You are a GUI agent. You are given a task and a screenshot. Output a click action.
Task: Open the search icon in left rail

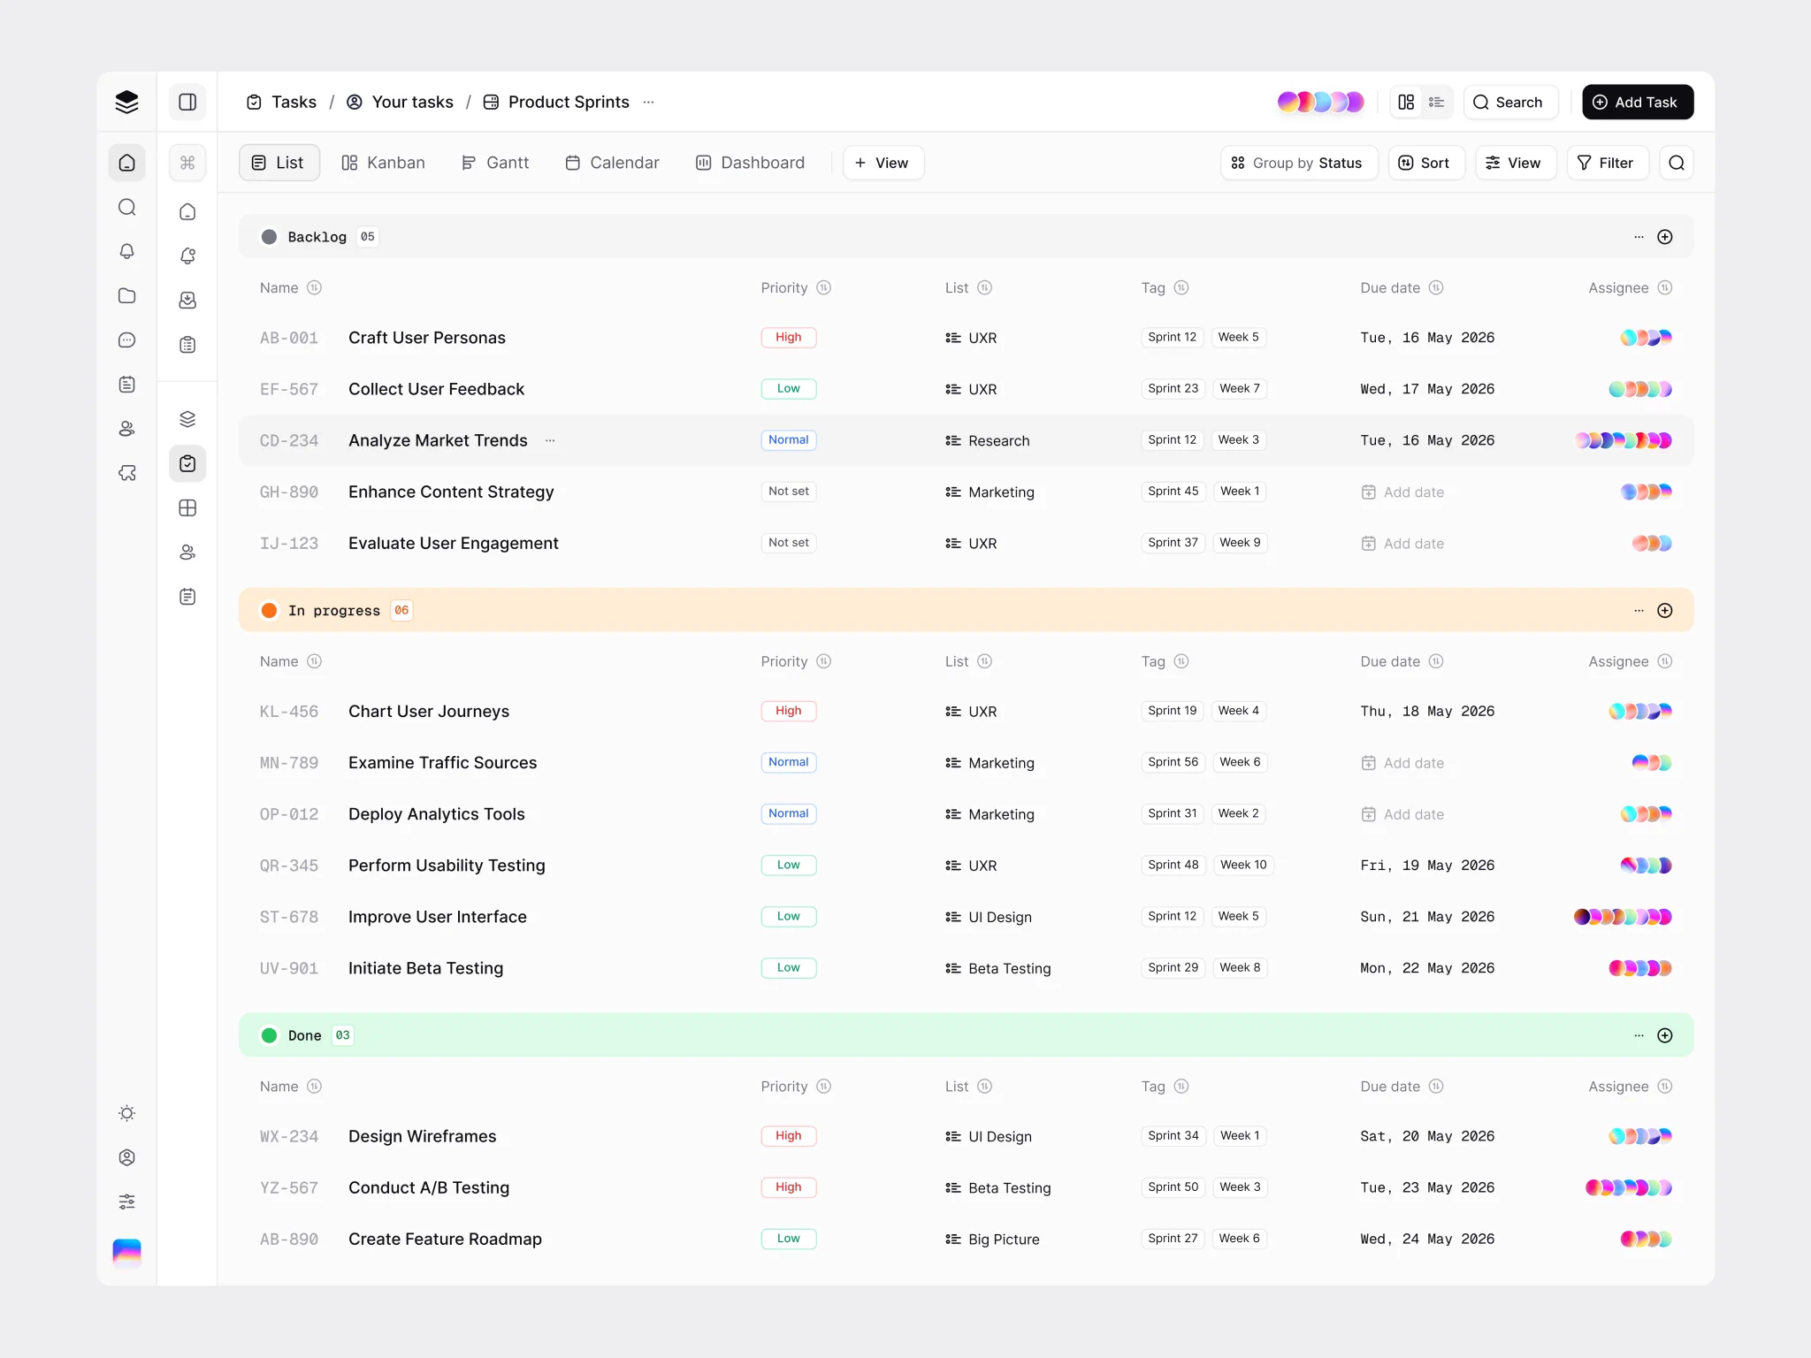pos(126,207)
